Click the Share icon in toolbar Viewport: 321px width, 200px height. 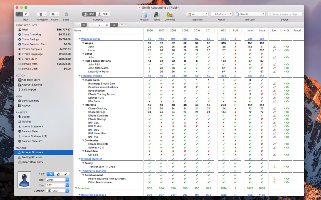tap(66, 14)
